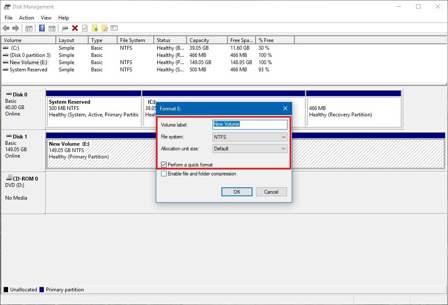Click the red X Delete Volume icon
Image resolution: width=448 pixels, height=305 pixels.
tap(75, 28)
